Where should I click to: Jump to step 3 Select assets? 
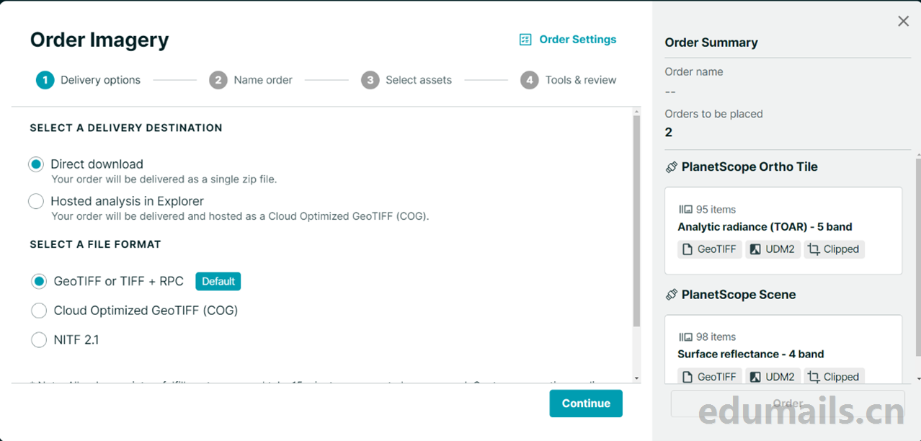point(407,80)
